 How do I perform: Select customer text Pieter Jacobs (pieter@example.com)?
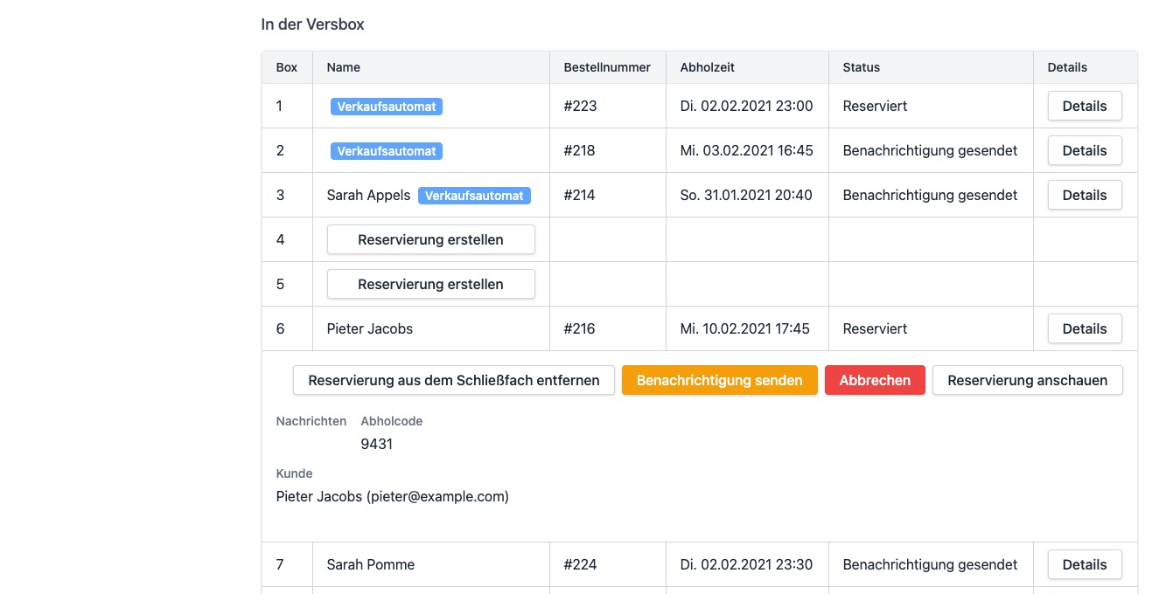click(x=392, y=497)
